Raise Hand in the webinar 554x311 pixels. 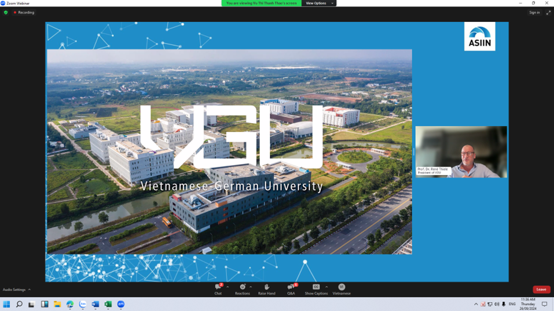pos(266,289)
